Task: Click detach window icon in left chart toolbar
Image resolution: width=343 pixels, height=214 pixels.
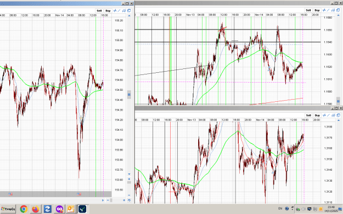Action: 129,10
